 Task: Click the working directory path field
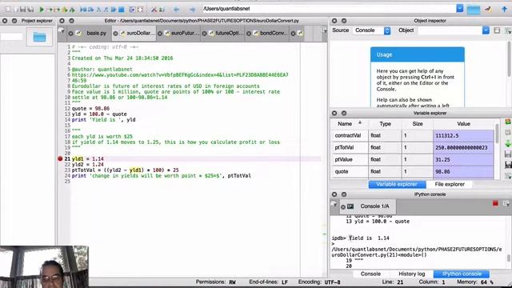329,9
